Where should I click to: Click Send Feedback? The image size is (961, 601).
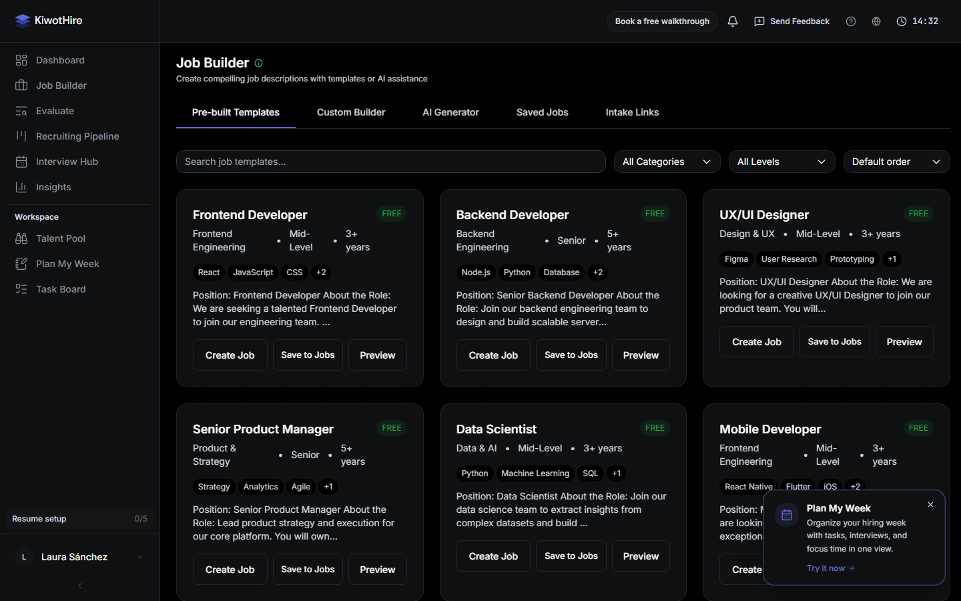pos(791,21)
